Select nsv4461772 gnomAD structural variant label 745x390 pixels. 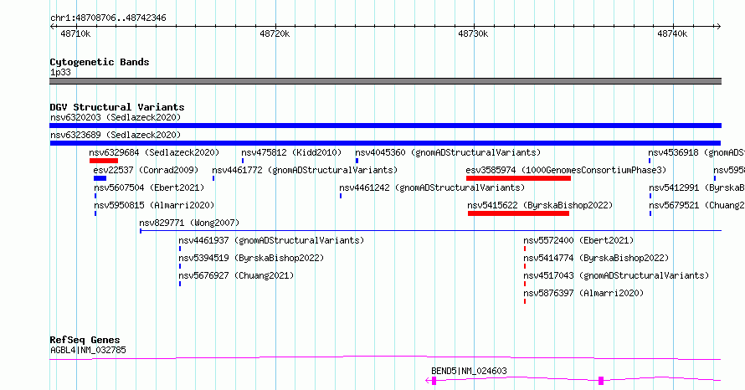305,170
